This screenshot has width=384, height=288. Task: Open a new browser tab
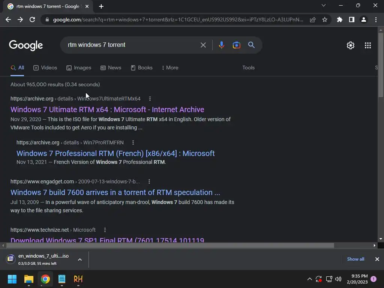[x=101, y=7]
